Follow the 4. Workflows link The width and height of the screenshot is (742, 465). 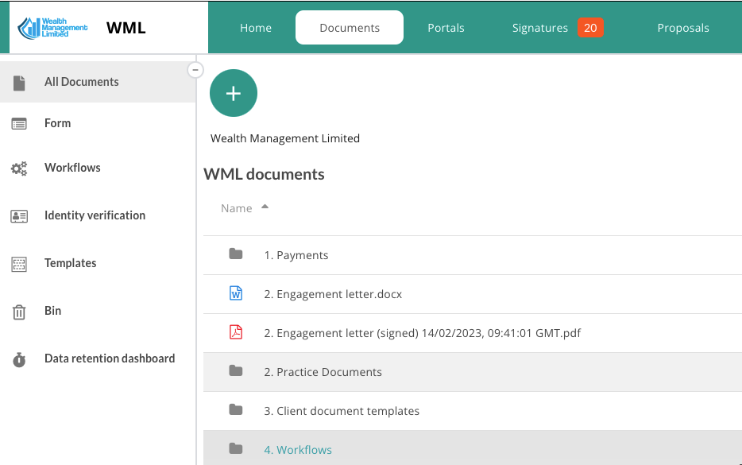tap(298, 449)
